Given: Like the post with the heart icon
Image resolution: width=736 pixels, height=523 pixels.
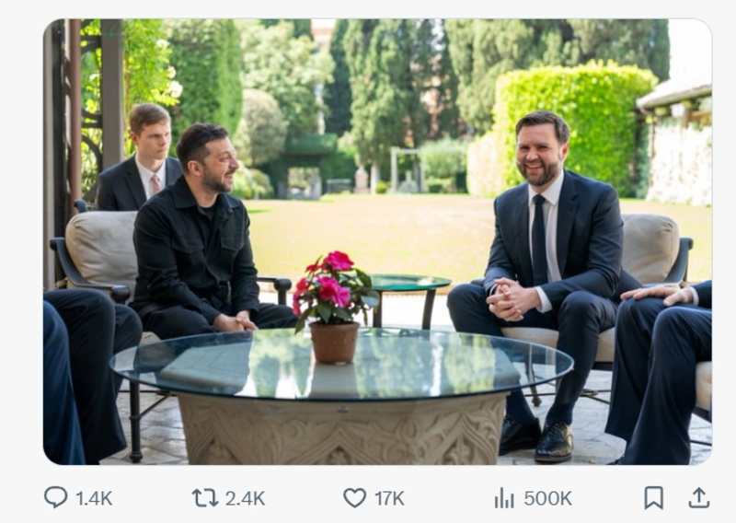Looking at the screenshot, I should pyautogui.click(x=354, y=498).
